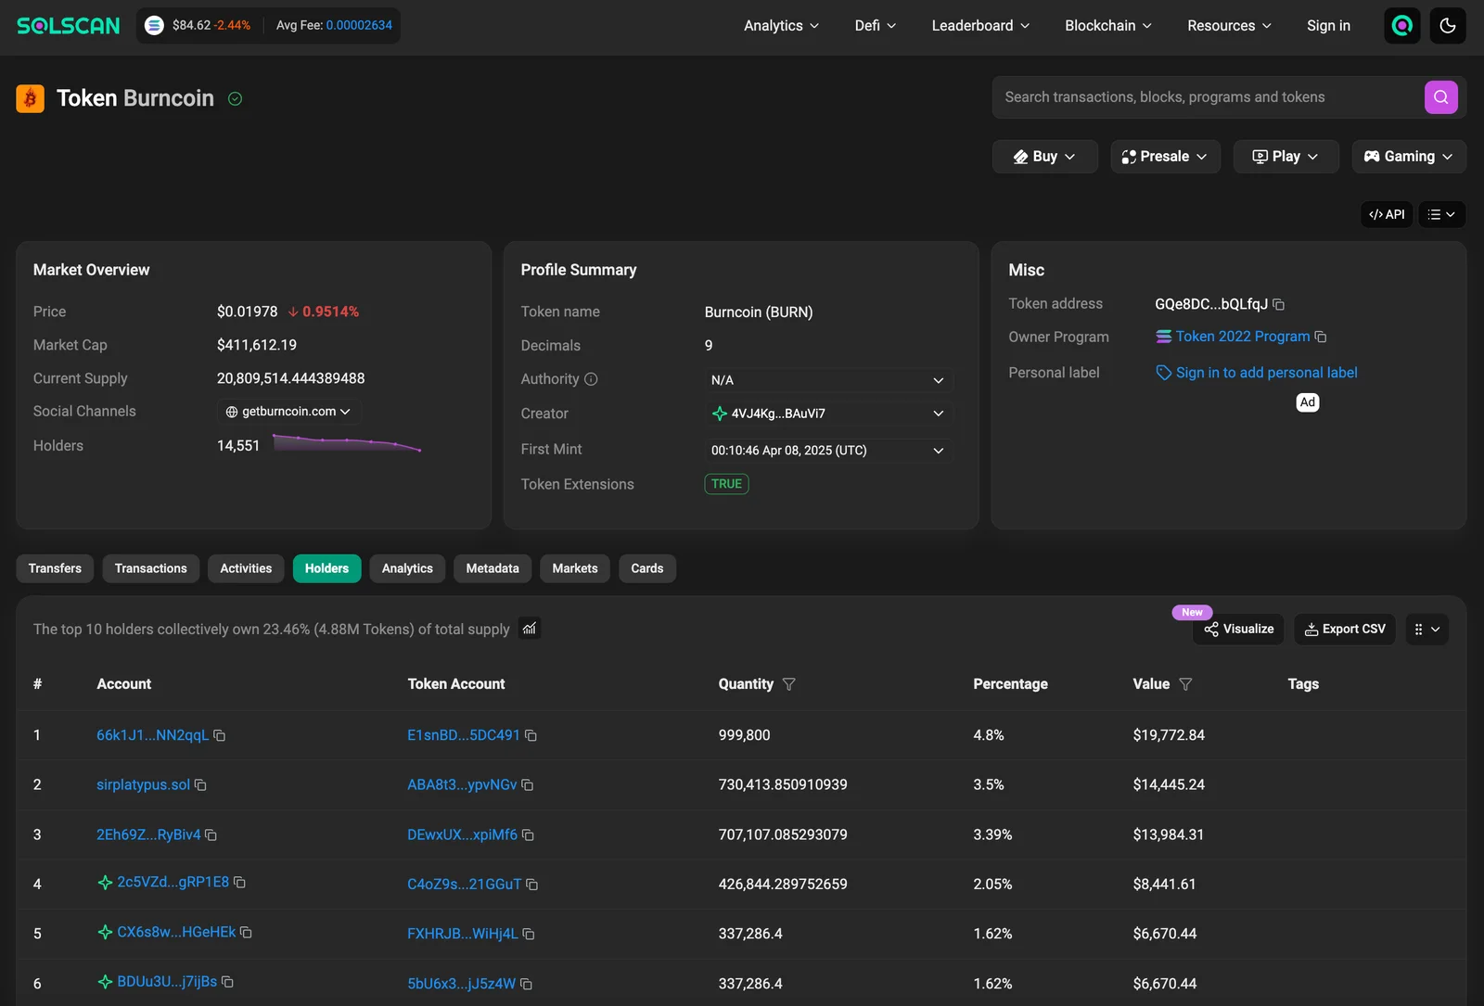Open the Analytics menu in top navigation

pyautogui.click(x=781, y=26)
